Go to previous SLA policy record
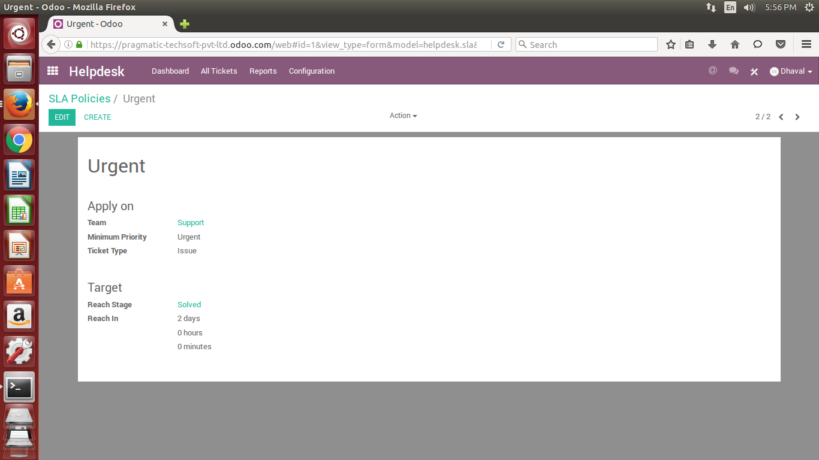This screenshot has height=460, width=819. pos(781,117)
